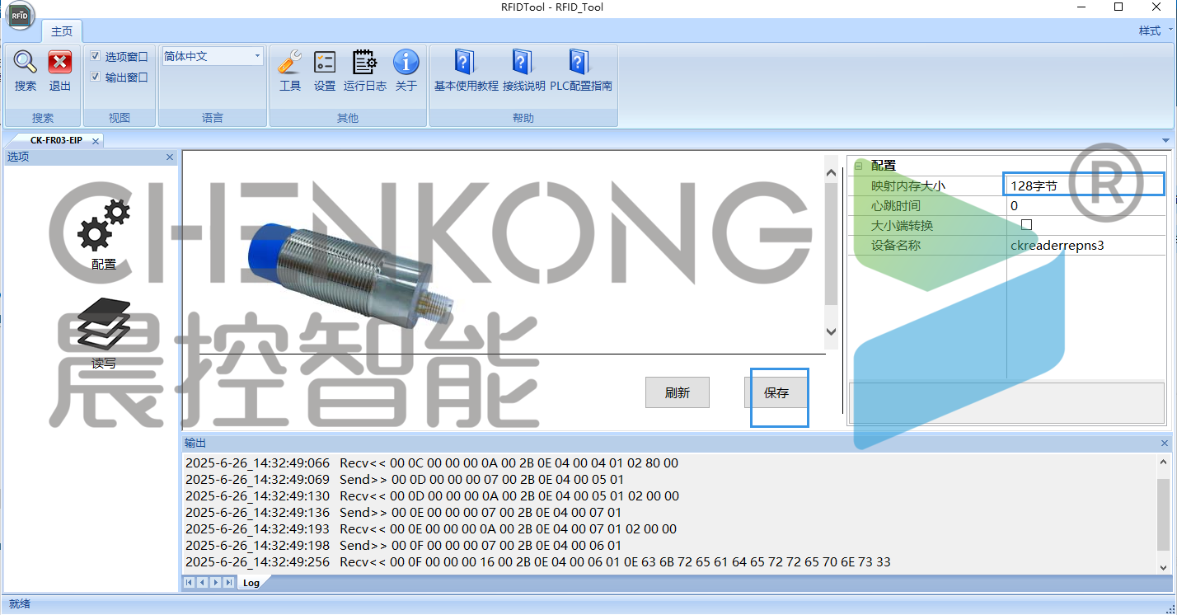Click output log scroll down arrow
The image size is (1177, 615).
[1163, 567]
